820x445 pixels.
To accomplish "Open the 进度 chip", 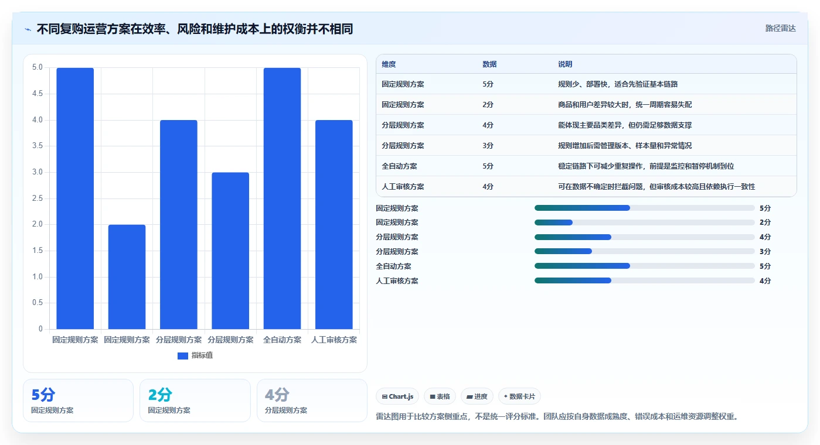I will coord(477,396).
